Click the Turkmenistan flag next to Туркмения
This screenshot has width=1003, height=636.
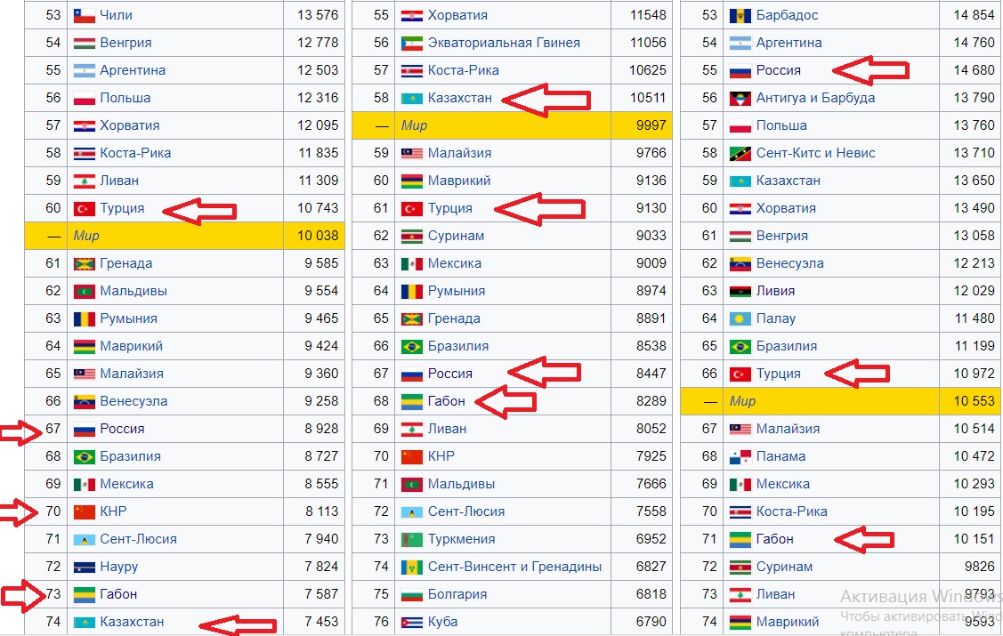point(412,539)
